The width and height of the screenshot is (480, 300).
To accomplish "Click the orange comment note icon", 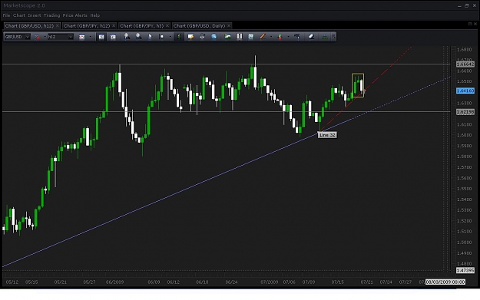I will tap(190, 37).
